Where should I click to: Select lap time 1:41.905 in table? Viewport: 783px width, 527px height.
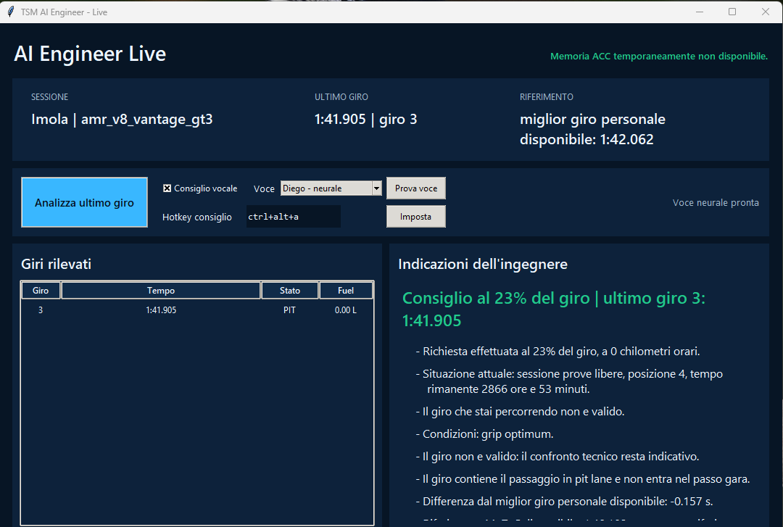161,310
